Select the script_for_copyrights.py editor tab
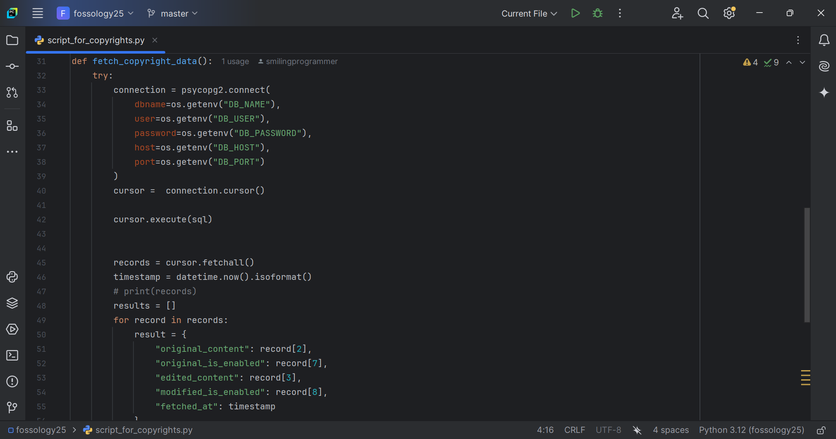This screenshot has width=836, height=439. coord(96,40)
